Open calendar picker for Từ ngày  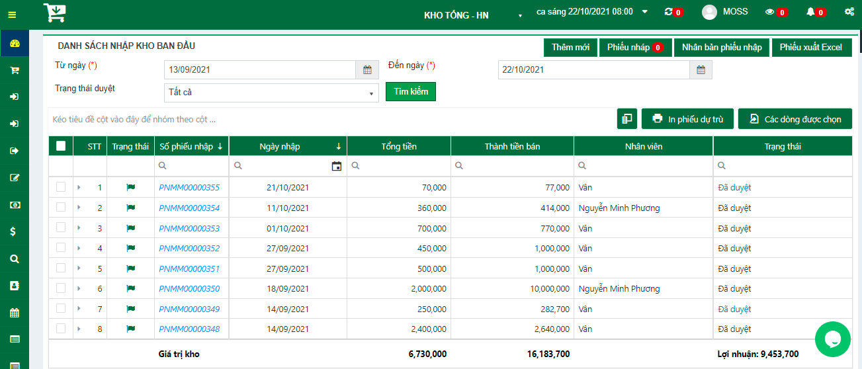click(367, 69)
